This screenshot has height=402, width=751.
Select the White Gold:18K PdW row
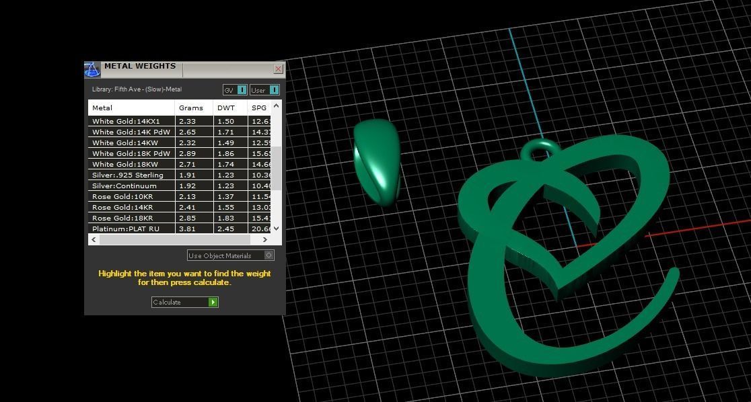[x=180, y=154]
